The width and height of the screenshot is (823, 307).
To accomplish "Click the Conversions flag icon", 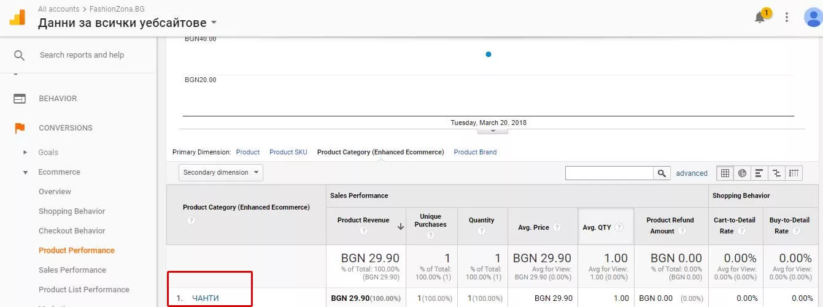I will point(20,127).
